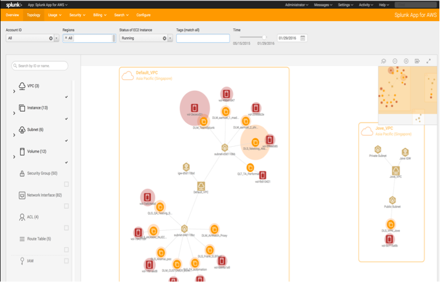Click the export topology icon
Viewport: 440px width, 282px height.
pos(417,61)
